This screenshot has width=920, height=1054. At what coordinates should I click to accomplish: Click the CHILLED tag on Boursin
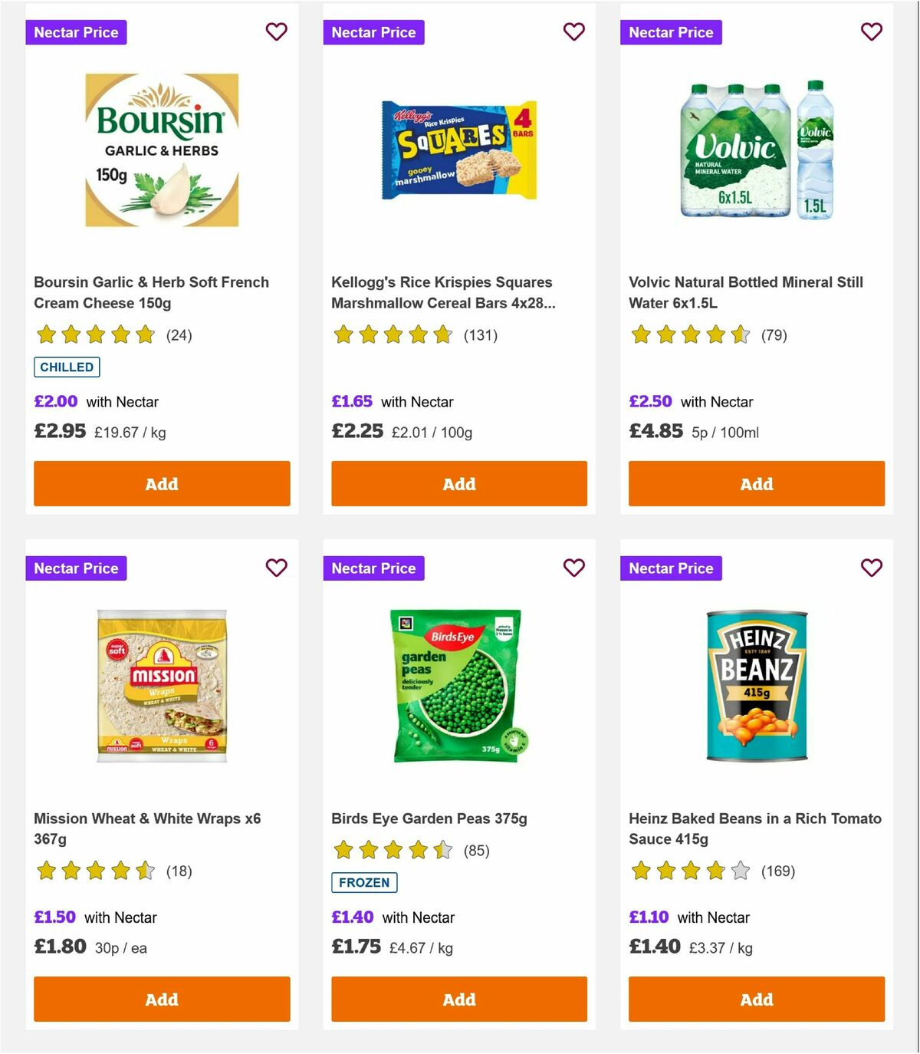pos(67,367)
